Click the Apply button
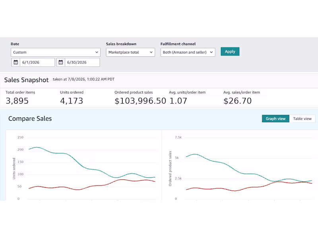The width and height of the screenshot is (318, 238). tap(230, 52)
